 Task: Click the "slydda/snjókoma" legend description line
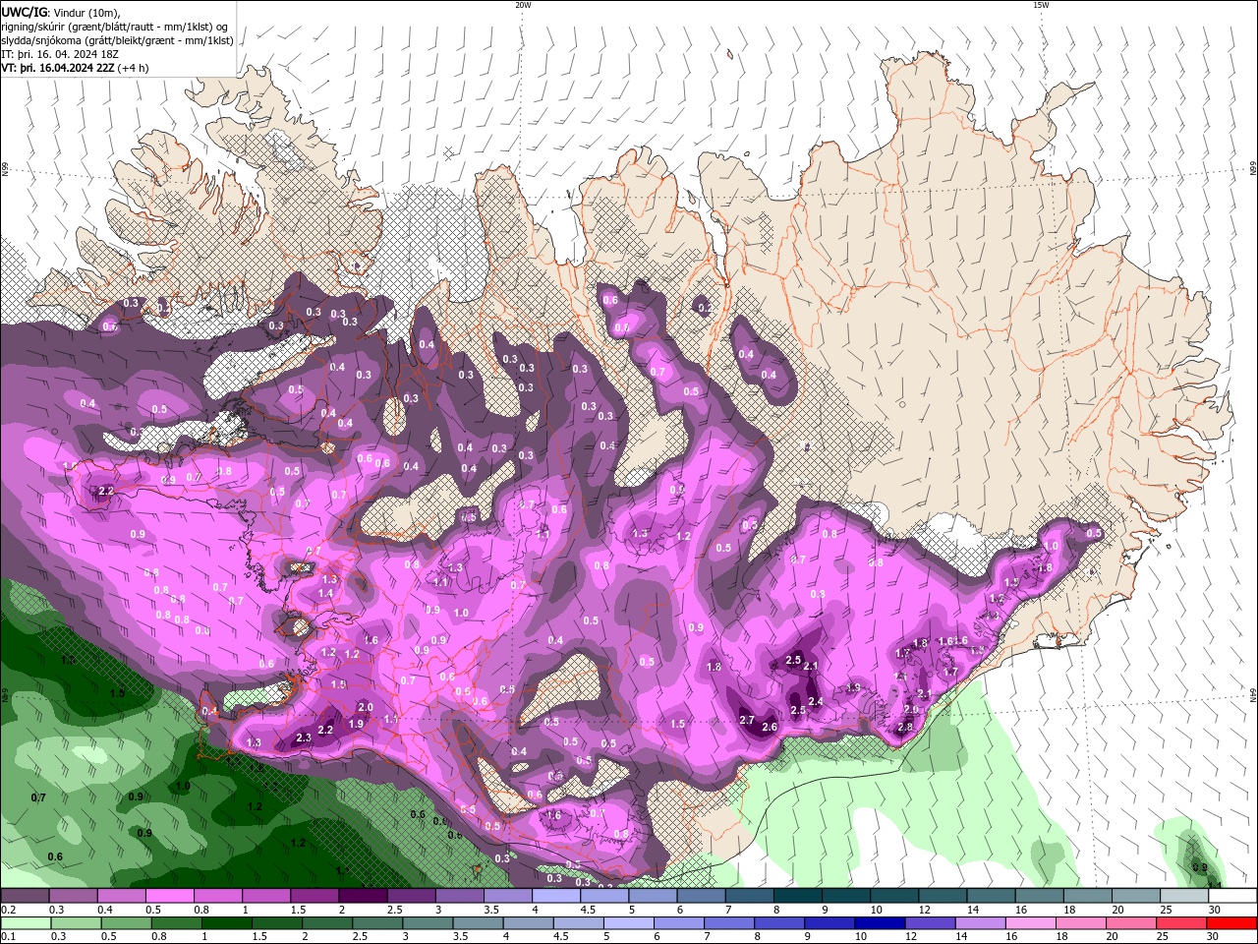pyautogui.click(x=118, y=40)
